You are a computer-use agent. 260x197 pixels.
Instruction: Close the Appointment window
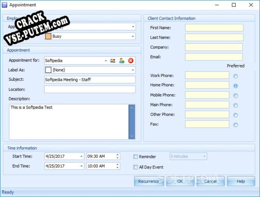[251, 5]
